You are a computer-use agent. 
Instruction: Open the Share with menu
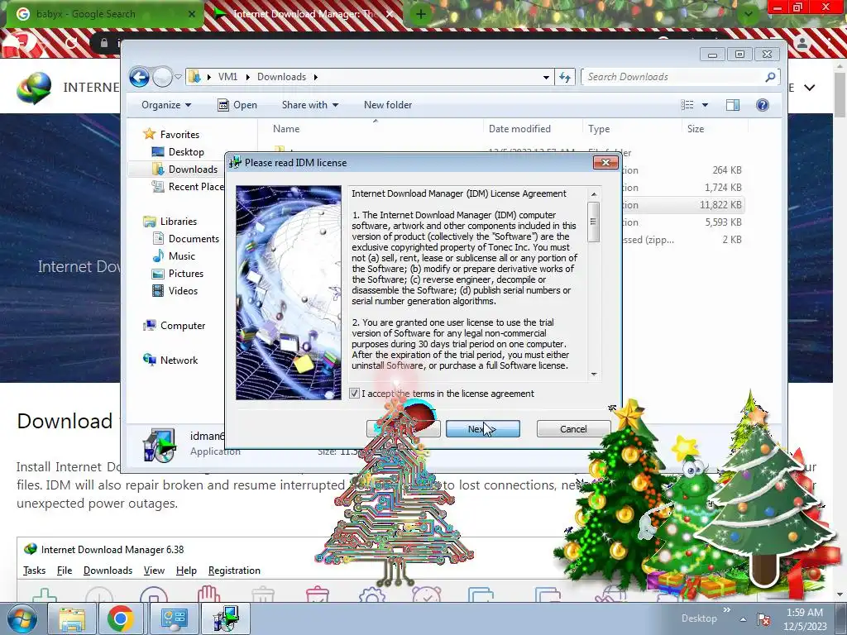pos(310,105)
